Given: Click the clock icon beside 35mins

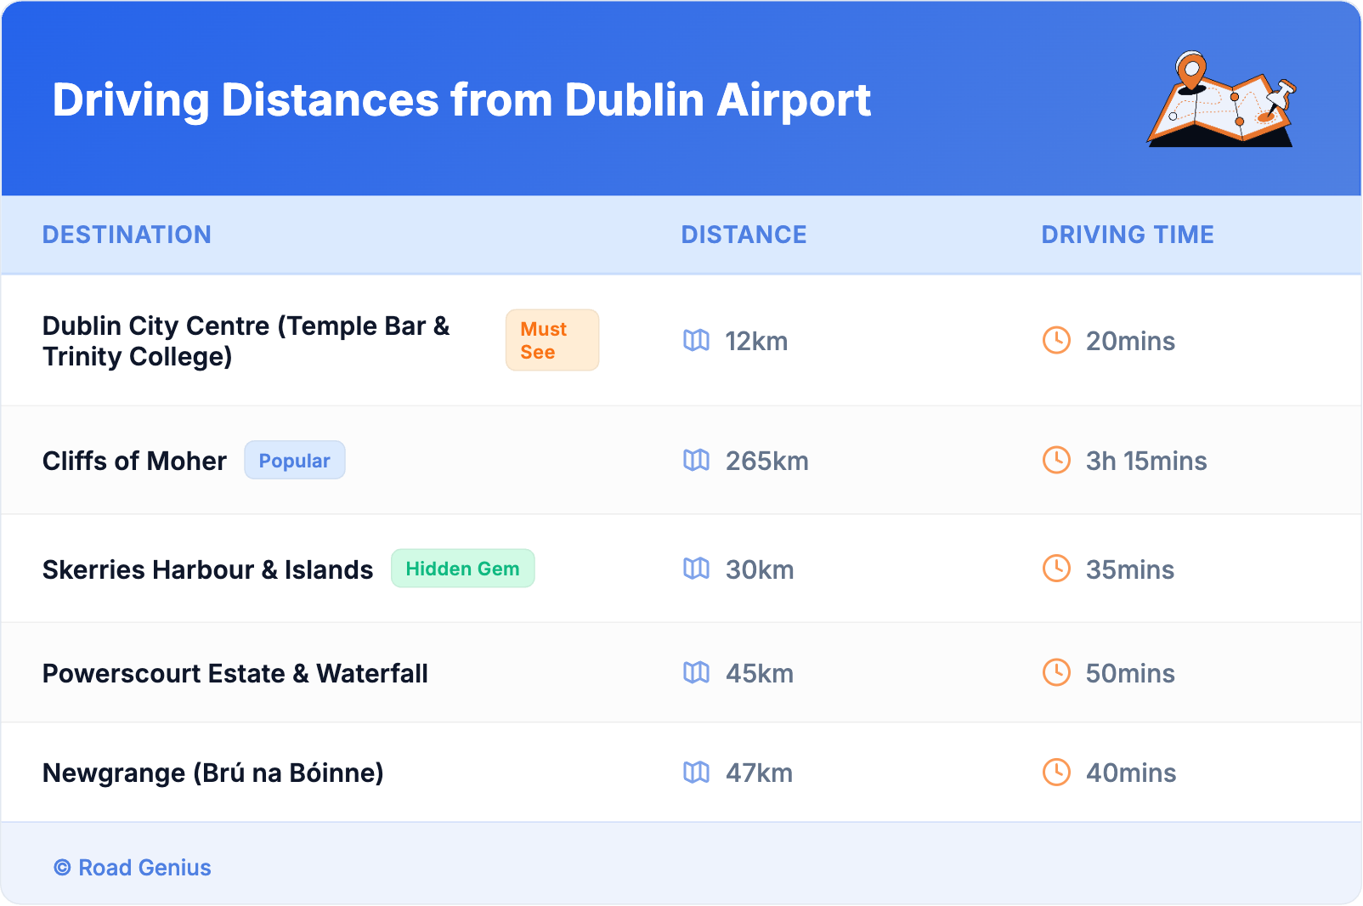Looking at the screenshot, I should [x=1056, y=569].
